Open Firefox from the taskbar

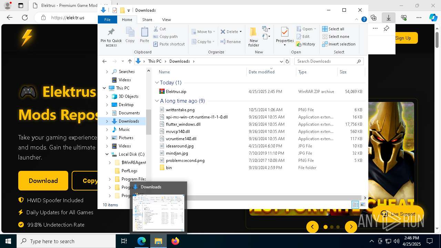tap(175, 241)
